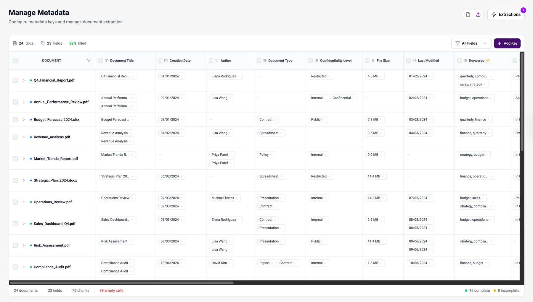This screenshot has height=302, width=533.
Task: Remove the Report tag in Compliance_Audit row
Action: [272, 263]
